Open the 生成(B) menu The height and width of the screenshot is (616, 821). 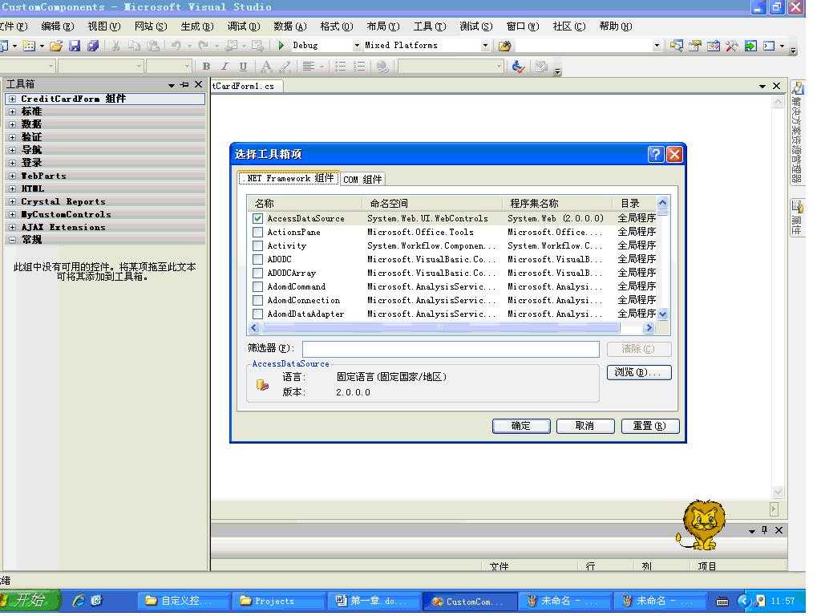(x=197, y=26)
